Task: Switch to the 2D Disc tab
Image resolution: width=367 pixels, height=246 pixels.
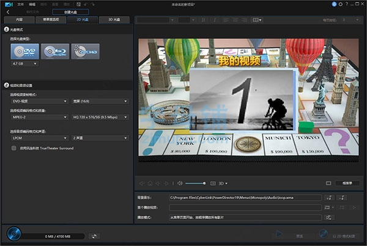Action: (x=83, y=20)
